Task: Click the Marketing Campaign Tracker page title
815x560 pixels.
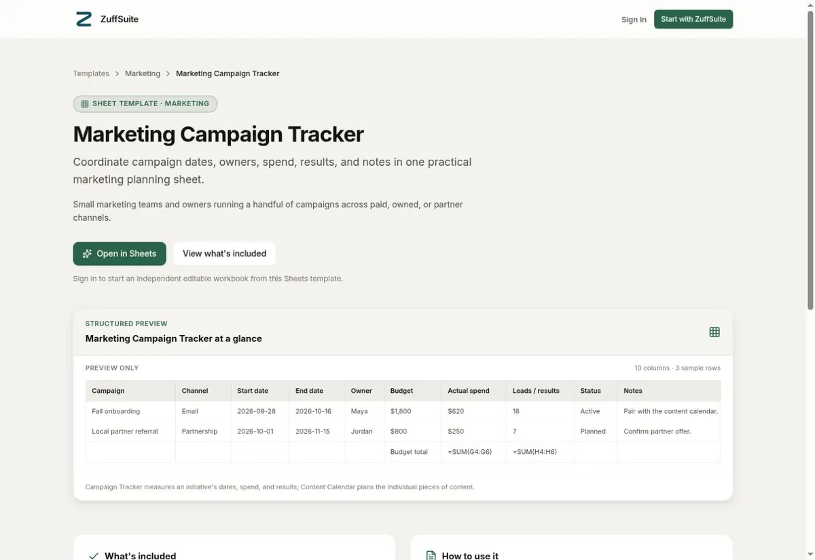Action: tap(219, 134)
